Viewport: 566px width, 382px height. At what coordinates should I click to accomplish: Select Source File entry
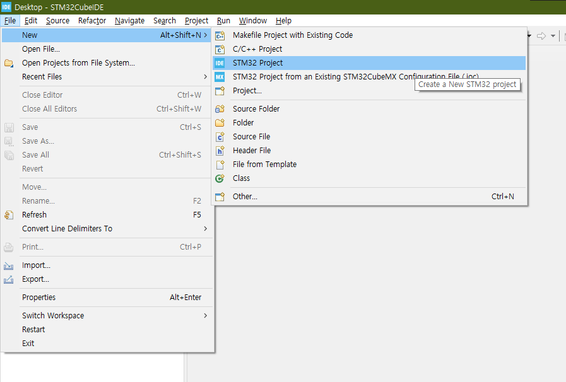(369, 136)
